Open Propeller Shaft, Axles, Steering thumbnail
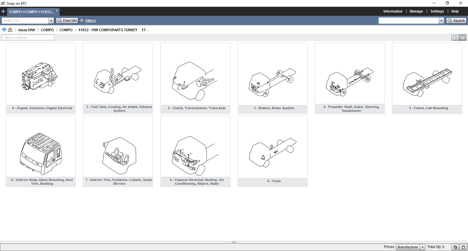Viewport: 468px width, 251px height. 350,73
